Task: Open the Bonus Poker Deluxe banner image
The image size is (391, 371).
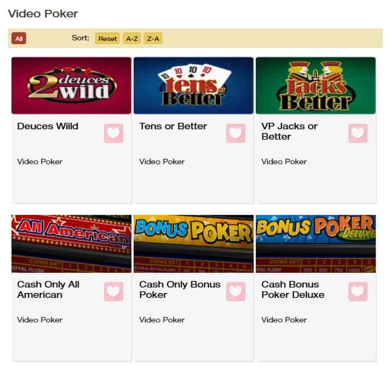Action: 316,243
